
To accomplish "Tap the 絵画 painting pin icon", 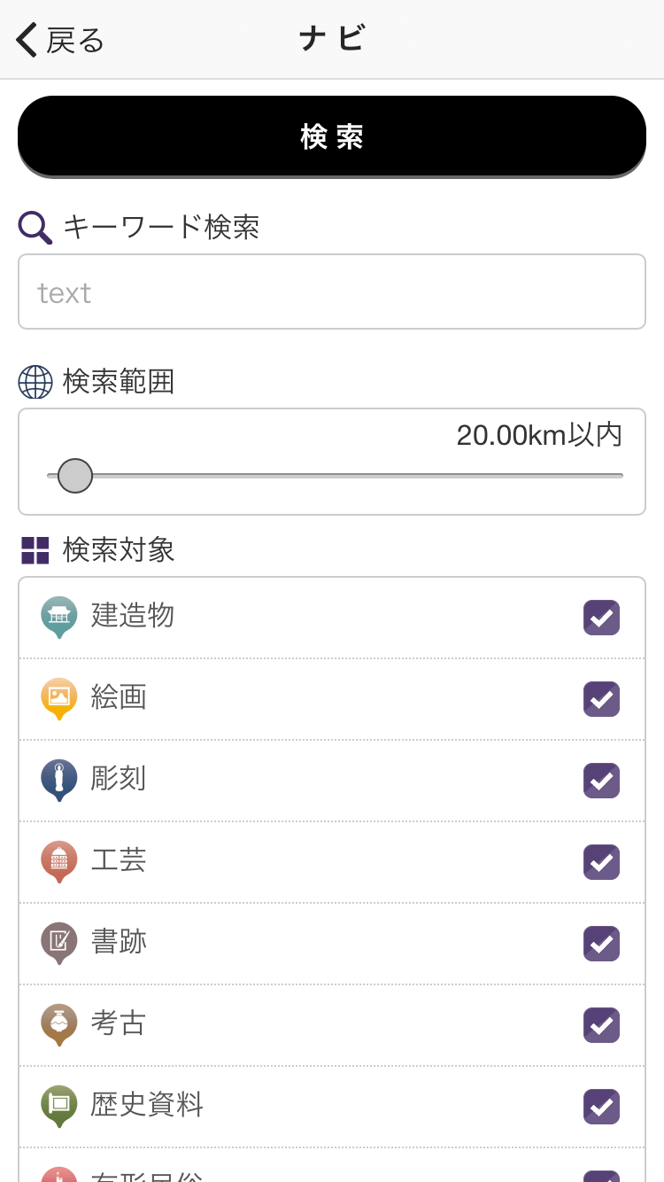I will [x=59, y=698].
